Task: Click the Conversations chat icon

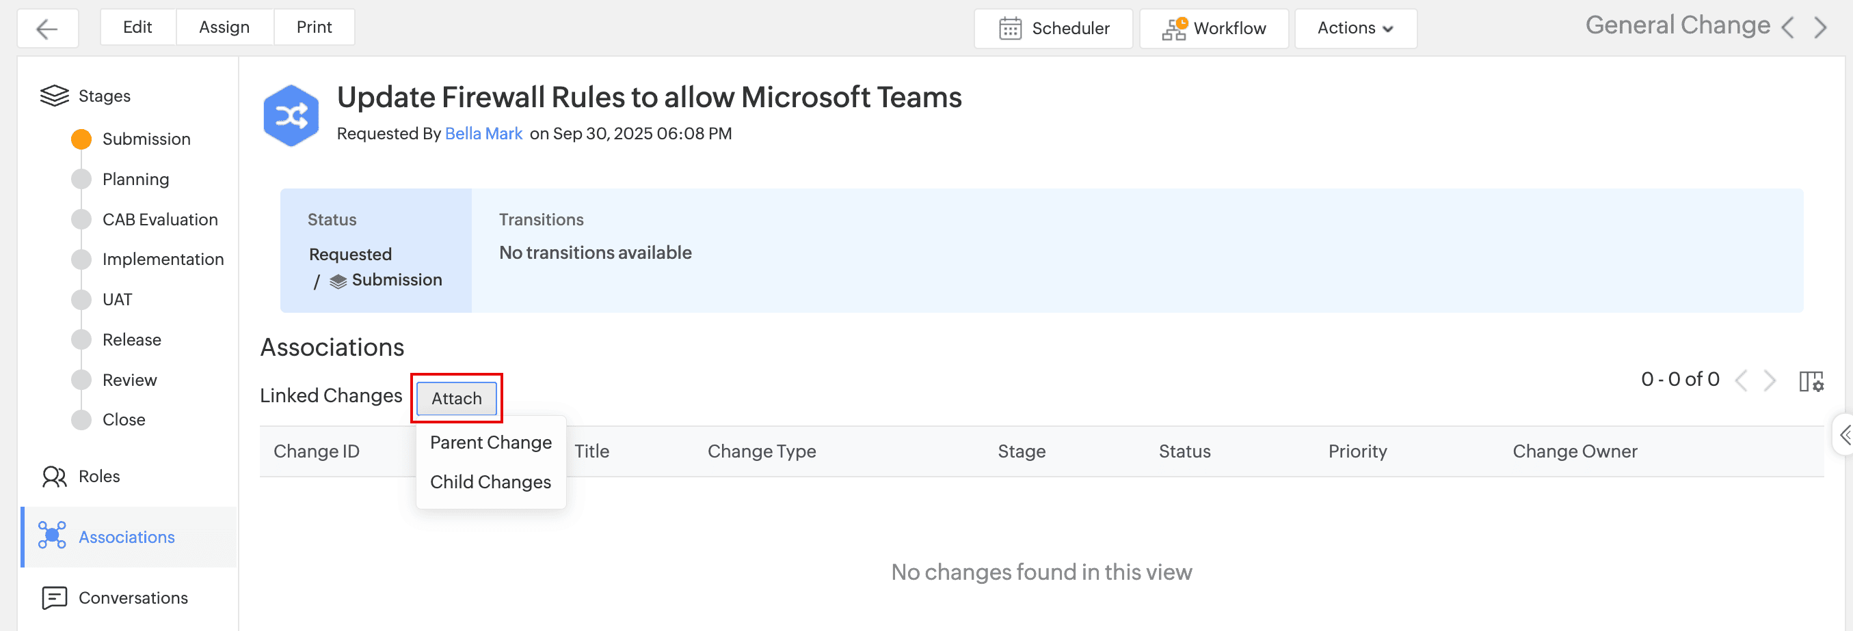Action: pos(55,598)
